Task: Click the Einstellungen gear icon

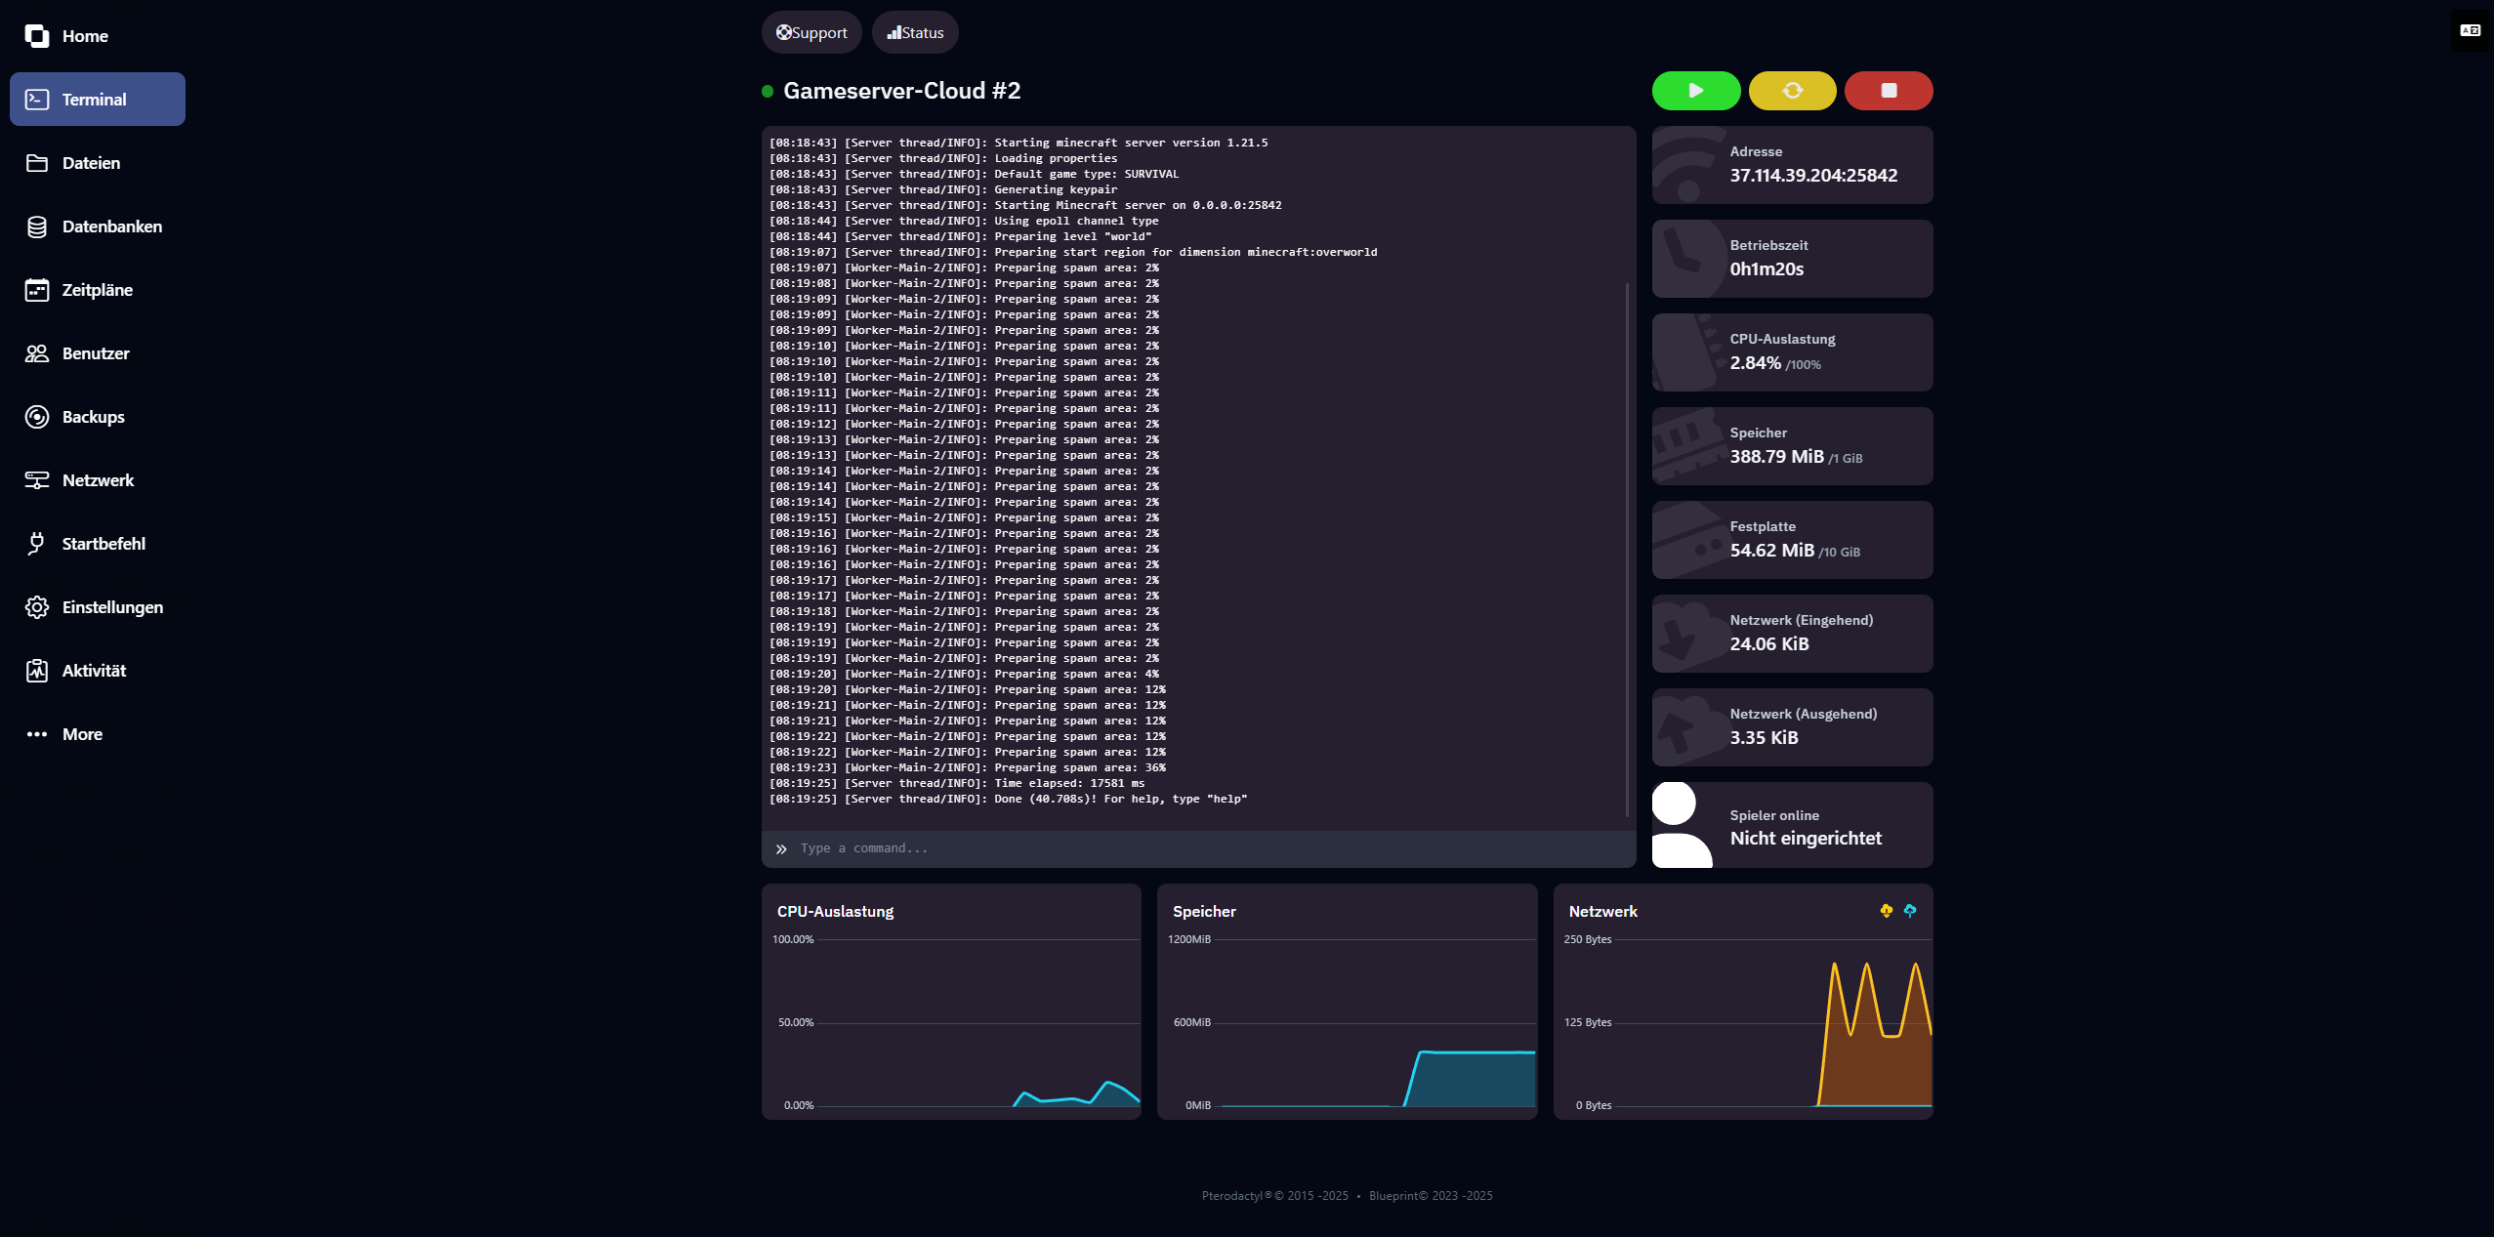Action: (x=37, y=607)
